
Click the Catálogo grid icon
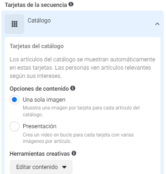(15, 24)
